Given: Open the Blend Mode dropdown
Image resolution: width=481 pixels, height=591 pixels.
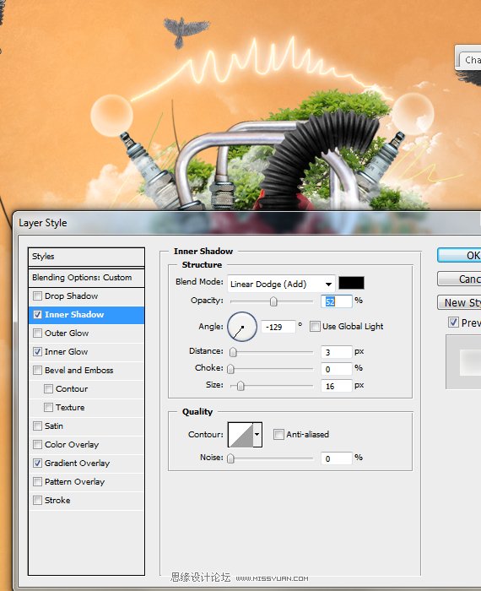Looking at the screenshot, I should 281,284.
